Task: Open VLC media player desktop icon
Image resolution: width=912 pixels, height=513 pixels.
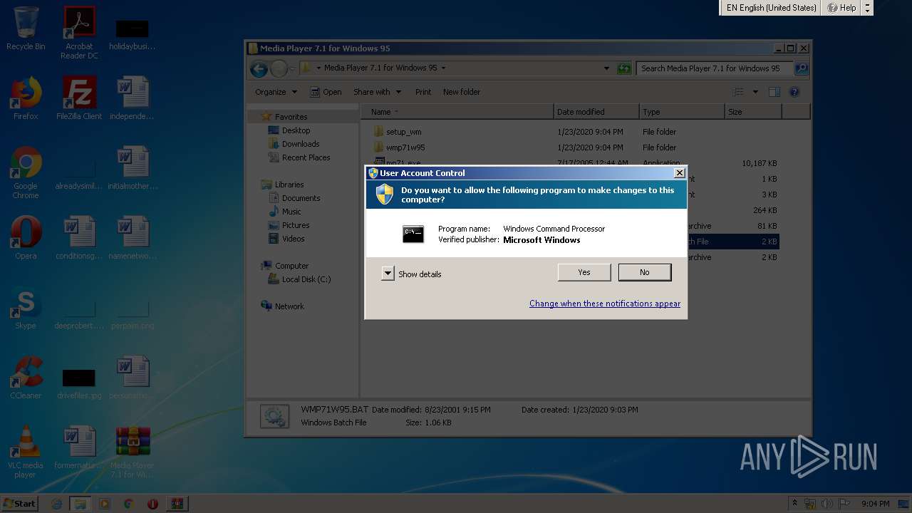Action: pos(26,452)
